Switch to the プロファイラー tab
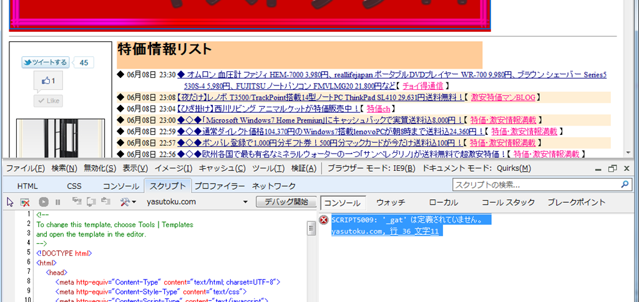The image size is (639, 302). click(x=219, y=186)
